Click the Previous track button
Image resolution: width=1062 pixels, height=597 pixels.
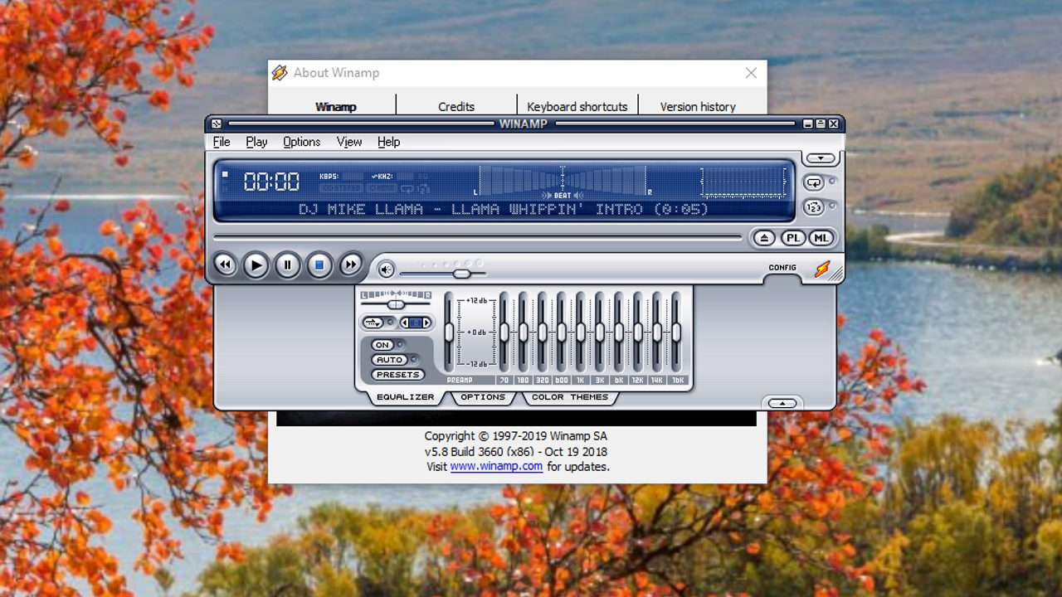pyautogui.click(x=225, y=265)
